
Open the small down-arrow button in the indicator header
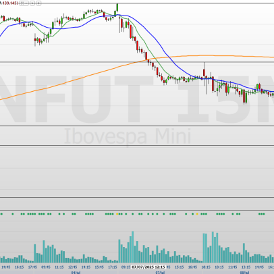[32, 3]
